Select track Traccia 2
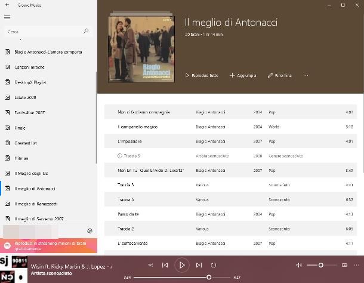 (230, 229)
